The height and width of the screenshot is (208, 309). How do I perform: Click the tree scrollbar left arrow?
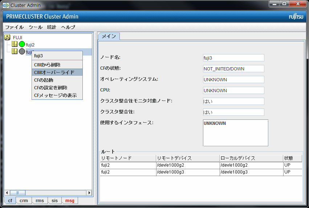coord(7,193)
